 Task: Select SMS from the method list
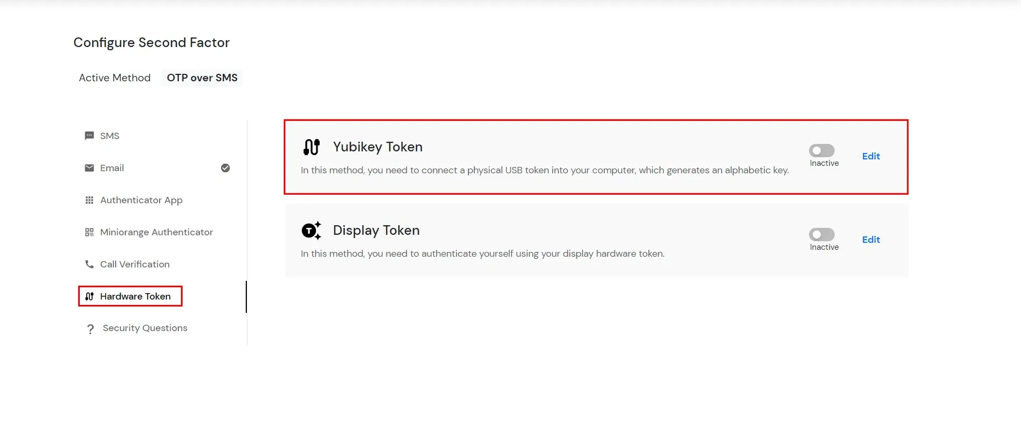pos(109,135)
